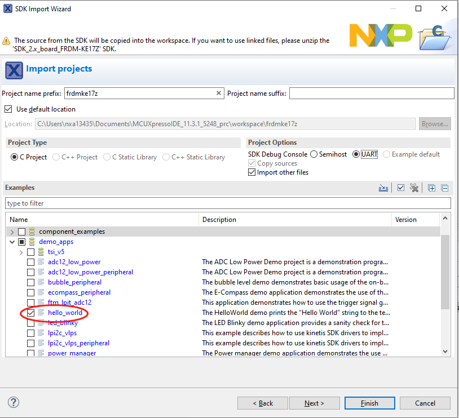Click the Finish button
The width and height of the screenshot is (459, 418).
pyautogui.click(x=369, y=403)
